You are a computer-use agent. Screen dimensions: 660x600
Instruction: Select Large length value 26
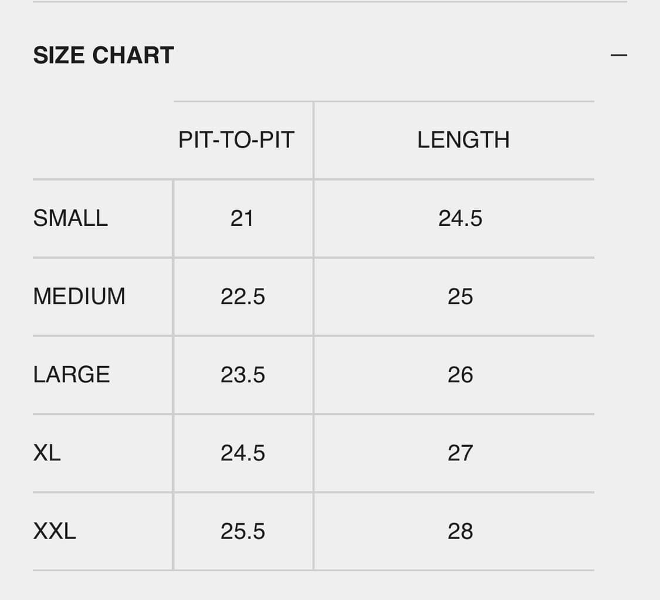point(460,375)
